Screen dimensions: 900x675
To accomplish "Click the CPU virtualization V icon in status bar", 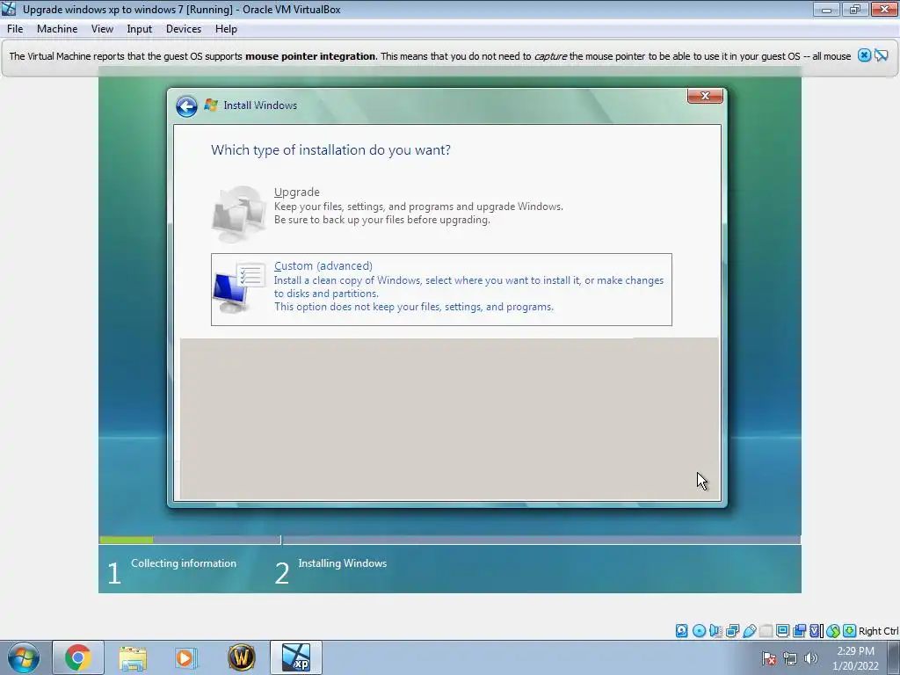I will click(815, 631).
